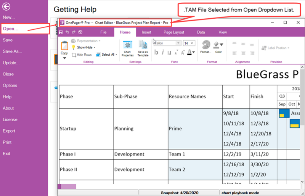Select Options in the File menu
The height and width of the screenshot is (196, 305).
(x=10, y=85)
